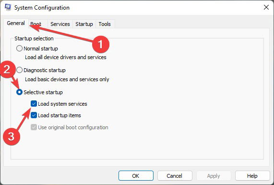
Task: Uncheck Load system services checkbox
Action: (x=34, y=104)
